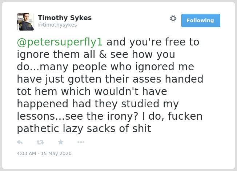This screenshot has height=171, width=237.
Task: Click the gear icon beside Following
Action: click(173, 19)
